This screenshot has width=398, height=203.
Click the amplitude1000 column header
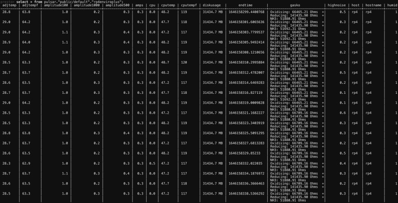pos(86,5)
